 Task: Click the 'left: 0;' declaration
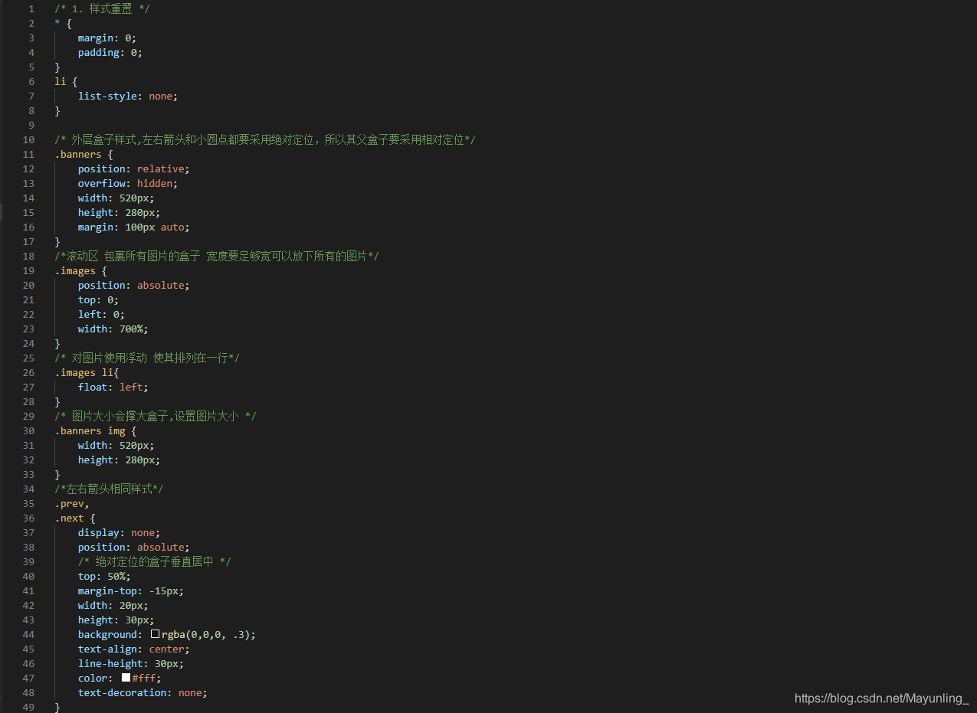(101, 314)
